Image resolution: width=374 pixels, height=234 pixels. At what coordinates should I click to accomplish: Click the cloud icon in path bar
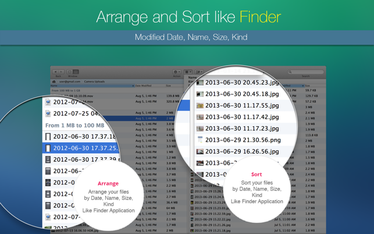click(x=54, y=81)
